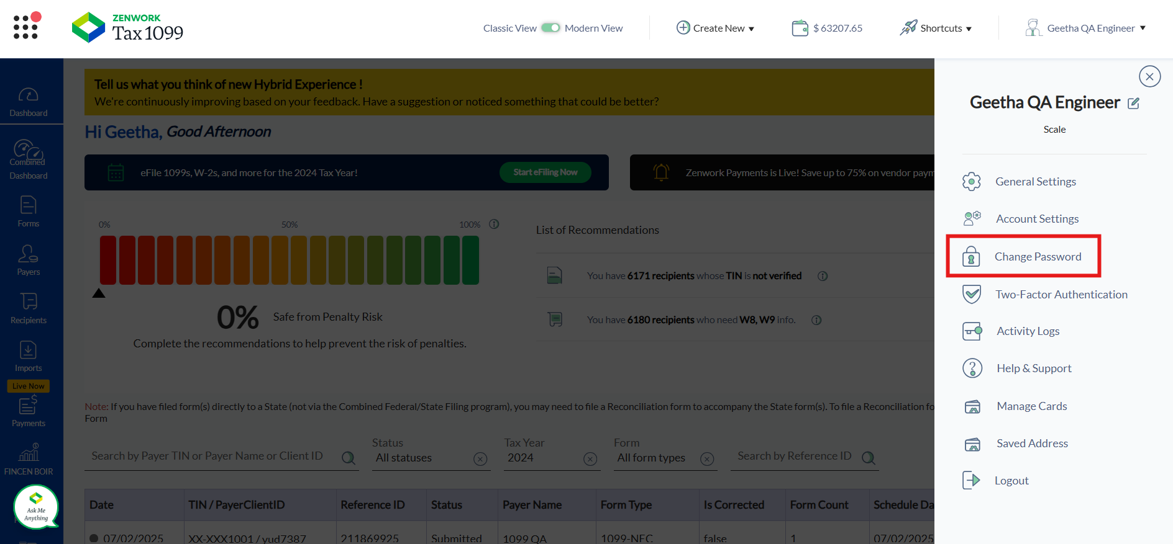Open the app launcher grid icon
The height and width of the screenshot is (544, 1173).
[26, 27]
